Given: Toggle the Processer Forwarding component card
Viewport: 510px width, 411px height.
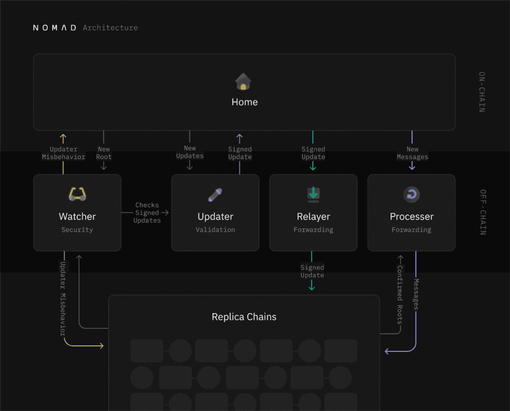Looking at the screenshot, I should (x=411, y=213).
